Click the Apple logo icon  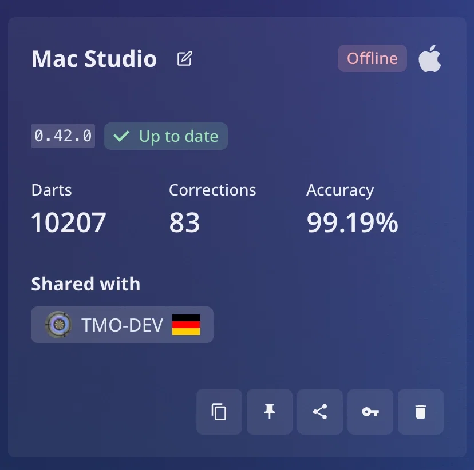pyautogui.click(x=429, y=58)
